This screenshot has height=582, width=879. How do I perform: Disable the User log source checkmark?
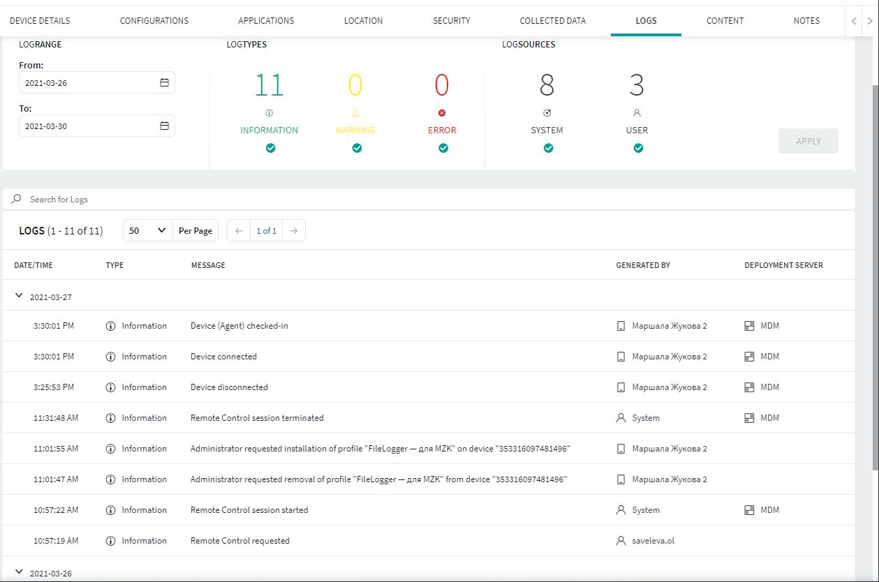[x=638, y=148]
